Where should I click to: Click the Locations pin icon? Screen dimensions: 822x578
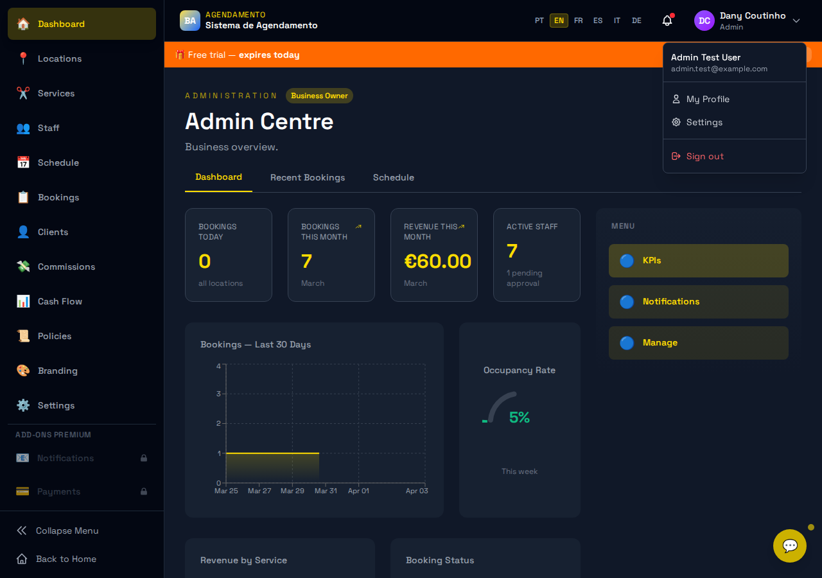(23, 58)
